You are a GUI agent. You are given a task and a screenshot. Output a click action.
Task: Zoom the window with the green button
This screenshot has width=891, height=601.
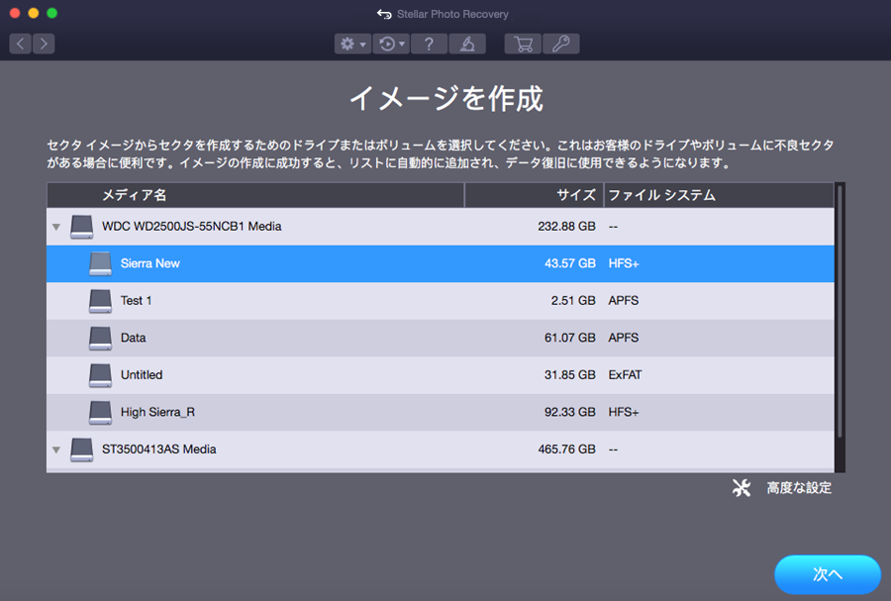point(51,13)
